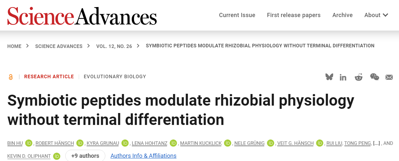Open author Robert Hänsch's name link

tap(55, 143)
